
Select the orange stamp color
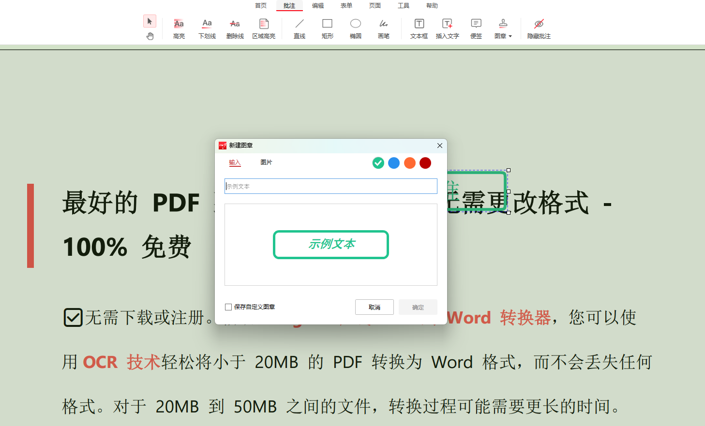(x=410, y=163)
